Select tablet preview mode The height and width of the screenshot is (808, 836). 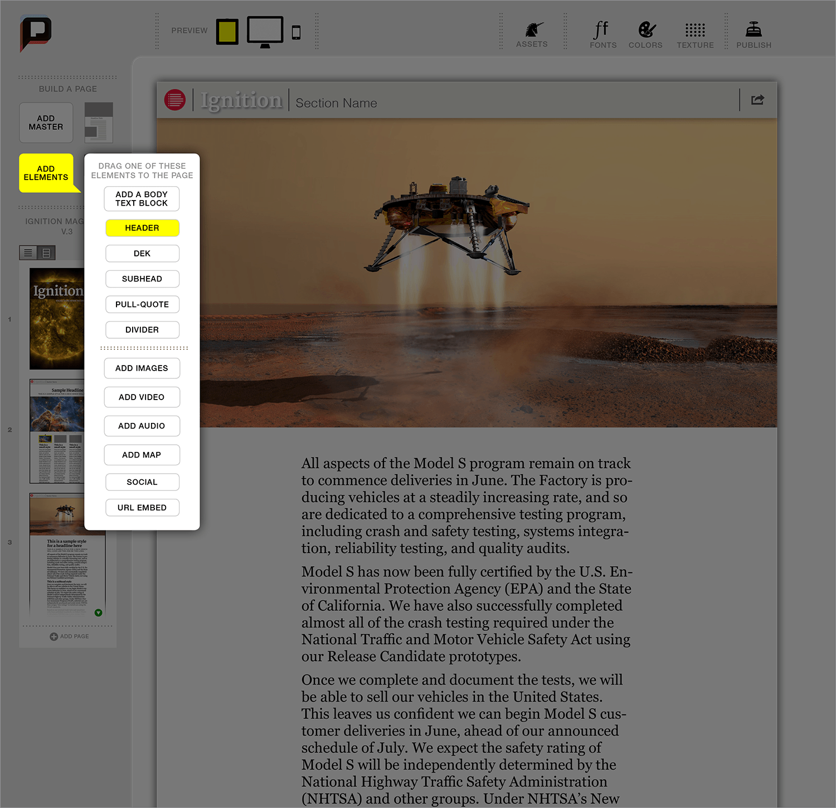(x=227, y=31)
